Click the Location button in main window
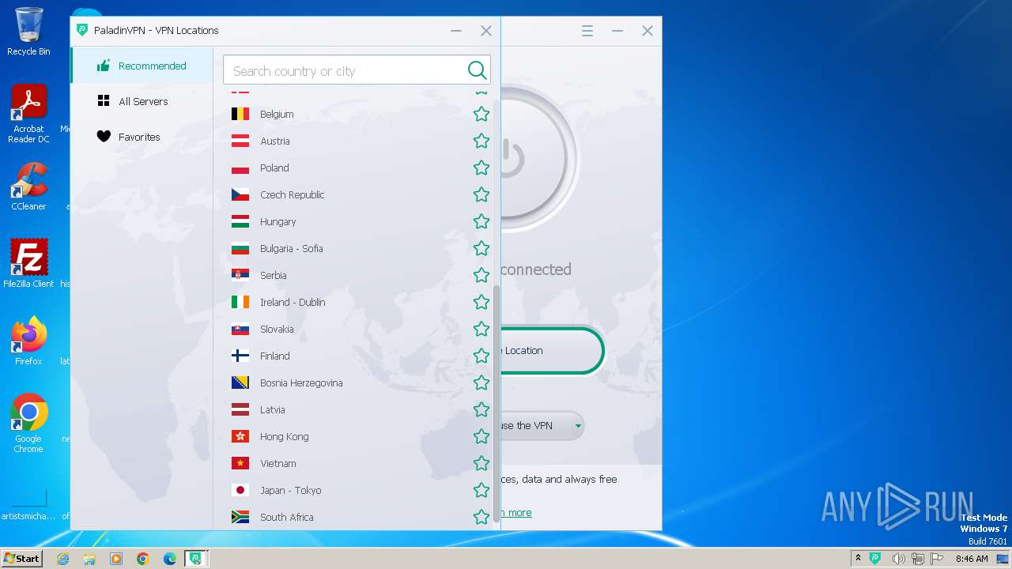 pos(552,350)
